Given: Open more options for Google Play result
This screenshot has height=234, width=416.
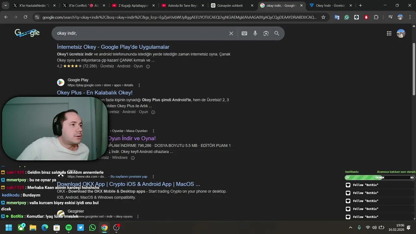Looking at the screenshot, I should click(x=139, y=85).
